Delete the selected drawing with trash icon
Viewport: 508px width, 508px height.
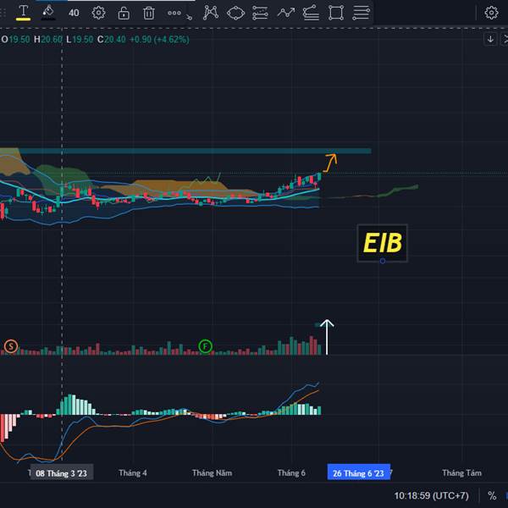point(149,13)
